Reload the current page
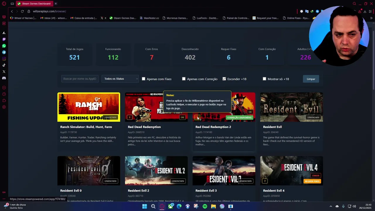The height and width of the screenshot is (211, 375). pos(22,11)
